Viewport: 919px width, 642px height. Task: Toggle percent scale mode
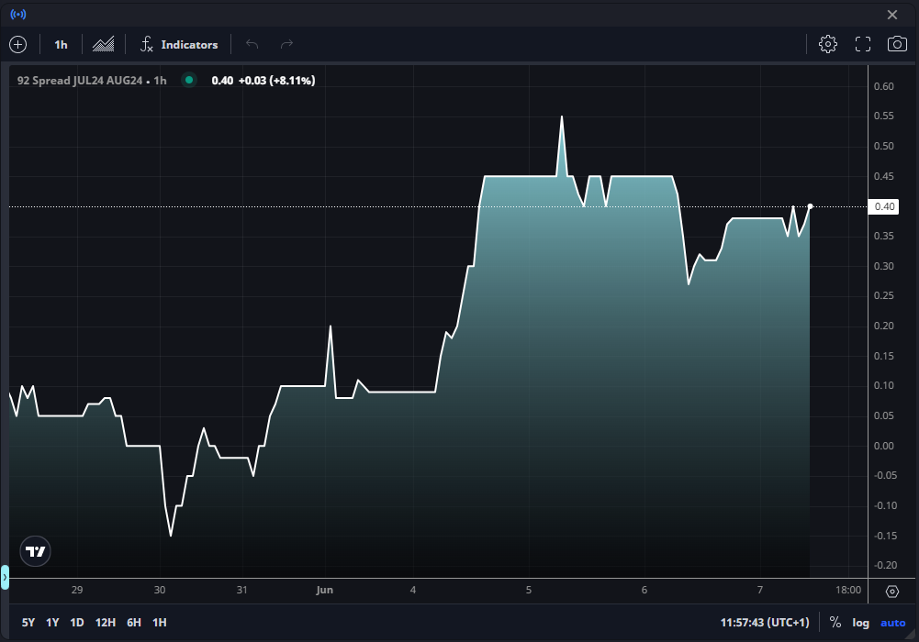coord(835,622)
